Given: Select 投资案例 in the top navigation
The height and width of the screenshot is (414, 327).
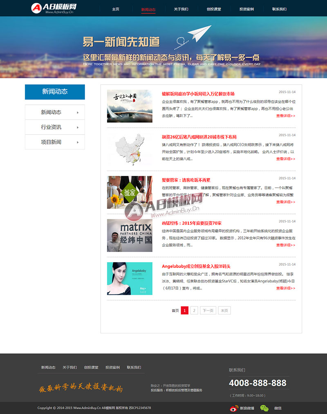Looking at the screenshot, I should click(x=246, y=9).
